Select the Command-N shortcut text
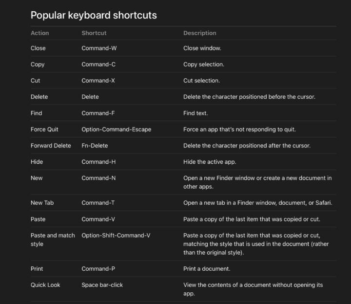351x304 pixels. (98, 178)
